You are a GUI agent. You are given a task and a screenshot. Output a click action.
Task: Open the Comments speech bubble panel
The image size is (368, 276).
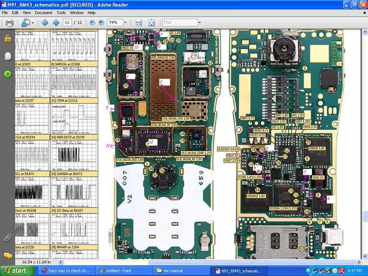tap(8, 255)
